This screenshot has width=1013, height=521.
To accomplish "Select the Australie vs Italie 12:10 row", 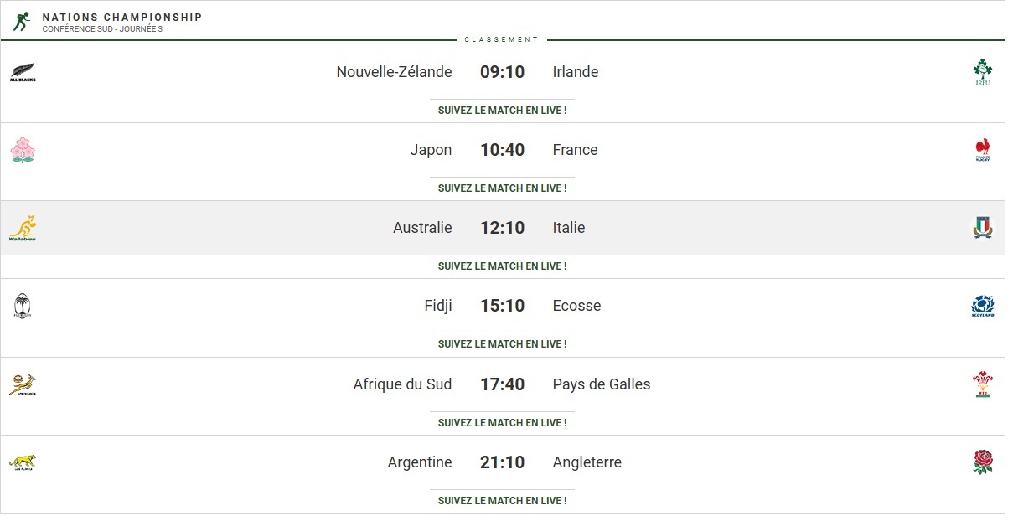I will (502, 228).
